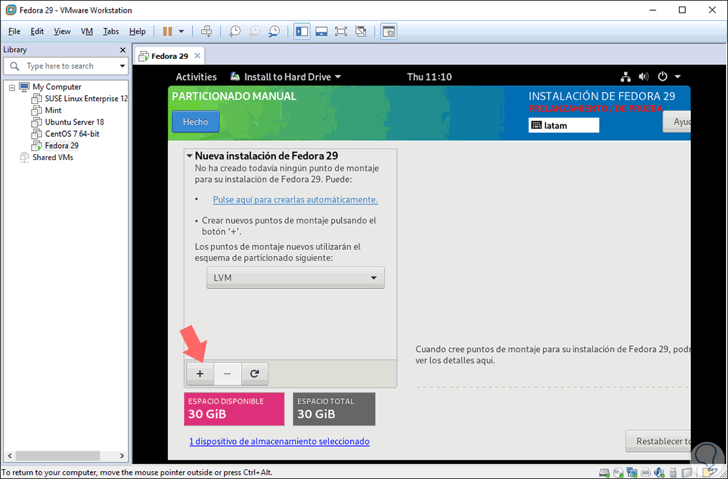This screenshot has height=479, width=728.
Task: Open the Snapshot Manager
Action: 275,31
